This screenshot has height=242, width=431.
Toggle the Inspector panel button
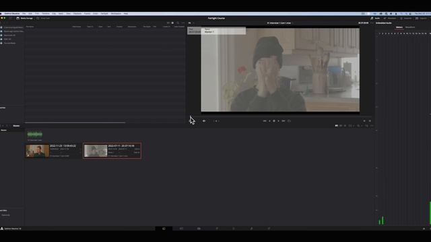coord(405,18)
